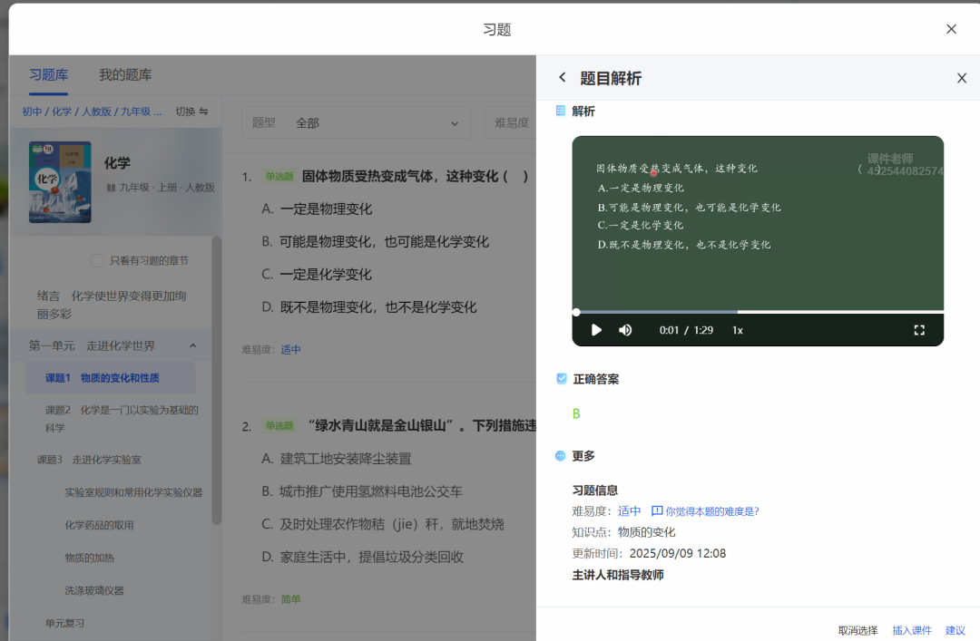Viewport: 980px width, 641px height.
Task: Close the 题目解析 panel
Action: 961,78
